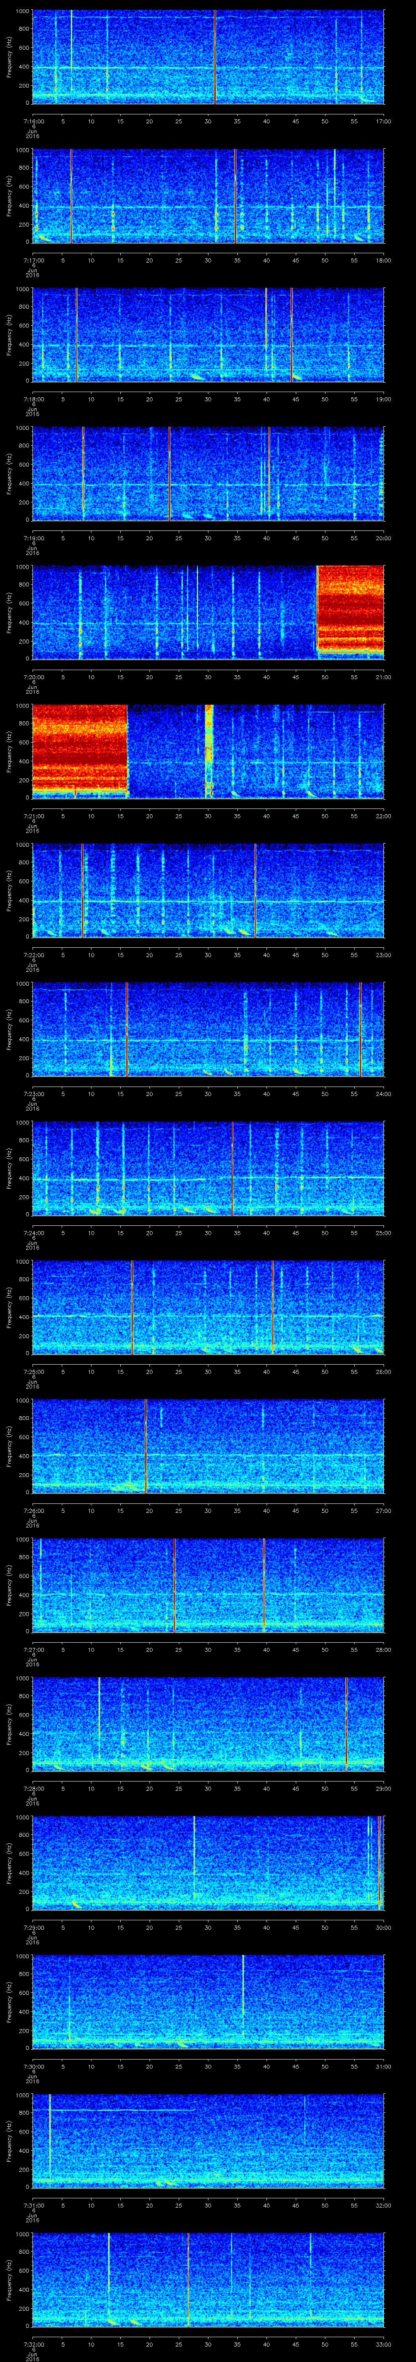Click the spectrogram panel starting at 7:23:00
This screenshot has height=2362, width=416.
tap(208, 1030)
